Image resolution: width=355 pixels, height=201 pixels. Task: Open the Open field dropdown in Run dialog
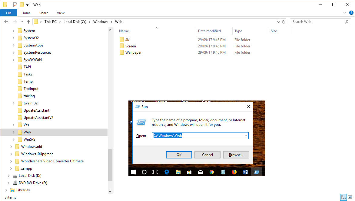(246, 136)
